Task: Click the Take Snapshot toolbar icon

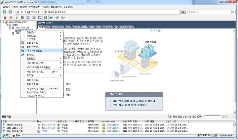Action: click(x=28, y=18)
